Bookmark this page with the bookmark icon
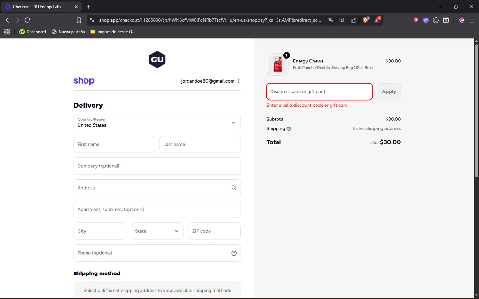The width and height of the screenshot is (479, 299). pyautogui.click(x=79, y=20)
